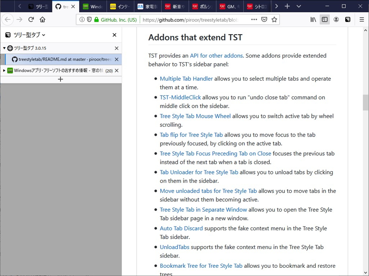Viewport: 369px width, 276px height.
Task: Switch to the GM tab
Action: [230, 6]
